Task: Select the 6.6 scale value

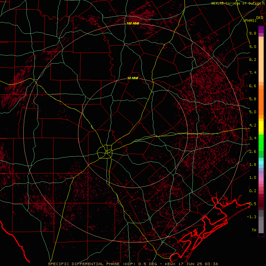Action: click(x=253, y=86)
